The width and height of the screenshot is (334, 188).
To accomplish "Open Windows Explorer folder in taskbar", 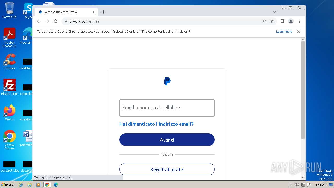I will click(29, 185).
